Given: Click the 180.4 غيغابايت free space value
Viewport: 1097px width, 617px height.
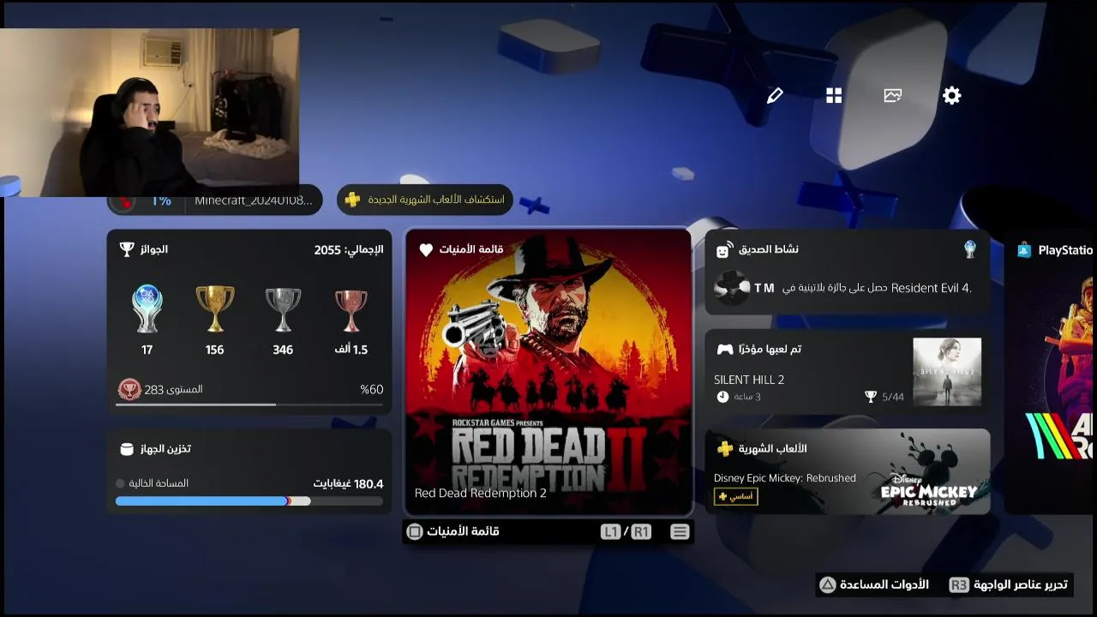Looking at the screenshot, I should tap(348, 484).
